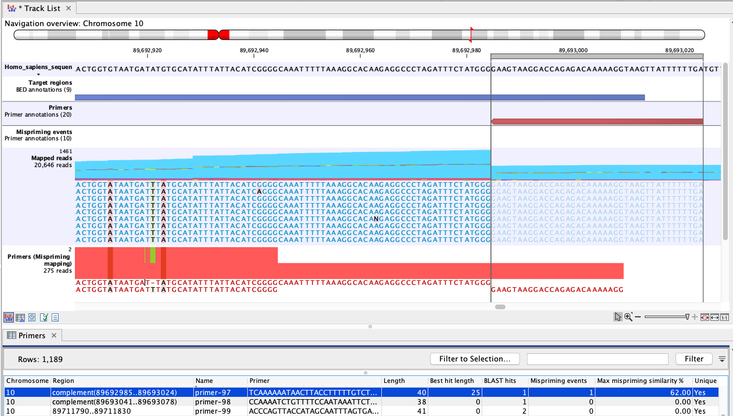The height and width of the screenshot is (416, 733).
Task: Switch to the track list graphical view icon
Action: (x=9, y=317)
